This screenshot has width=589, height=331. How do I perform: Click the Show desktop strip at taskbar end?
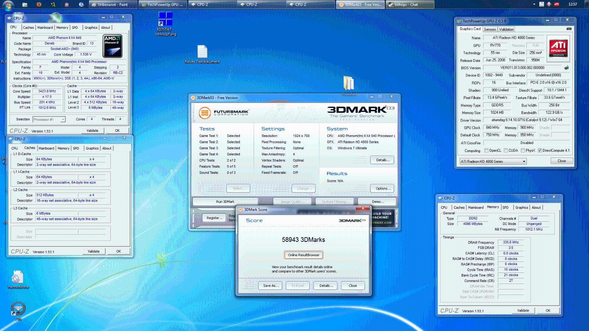586,5
